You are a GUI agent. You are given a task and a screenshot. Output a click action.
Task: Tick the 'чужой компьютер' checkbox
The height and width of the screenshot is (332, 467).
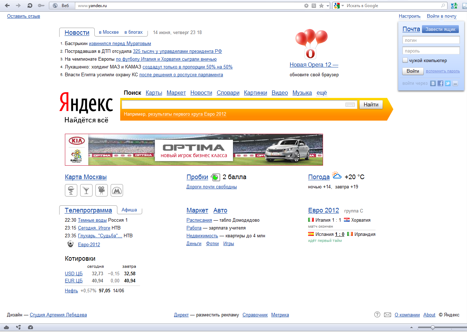pos(405,60)
